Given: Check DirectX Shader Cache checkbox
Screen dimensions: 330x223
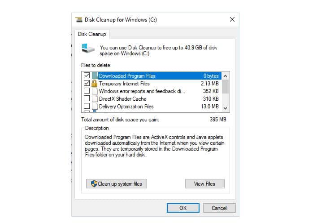Looking at the screenshot, I should pos(87,98).
